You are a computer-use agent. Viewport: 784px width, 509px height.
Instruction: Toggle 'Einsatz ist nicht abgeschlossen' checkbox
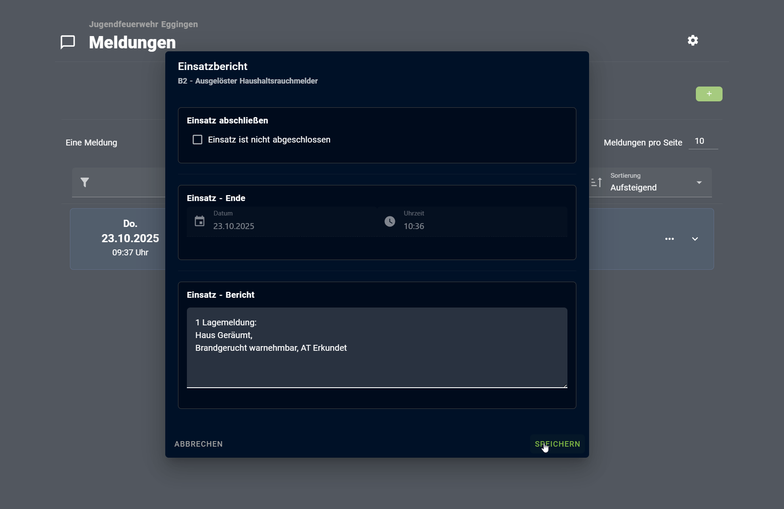tap(197, 140)
